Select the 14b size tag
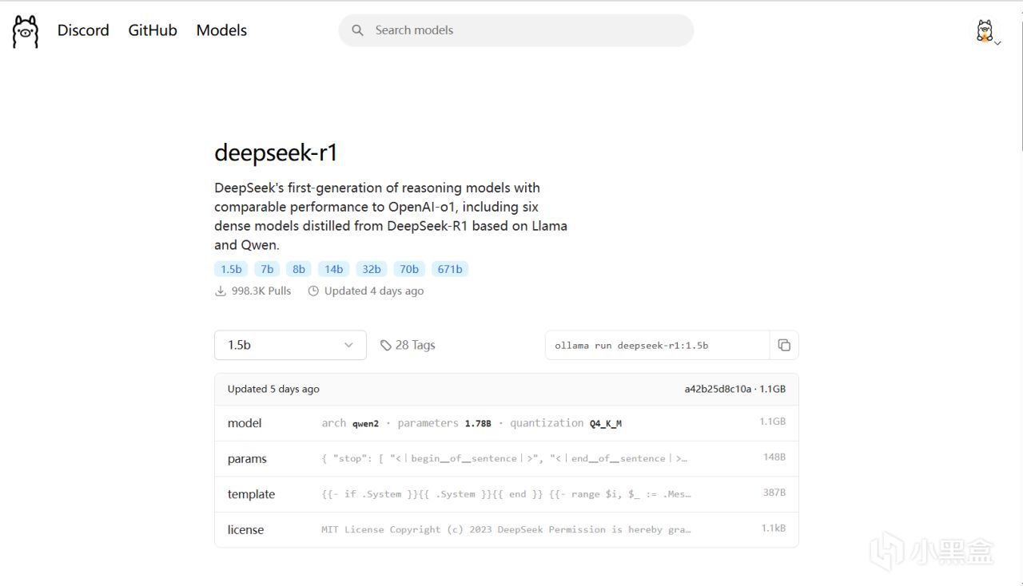The height and width of the screenshot is (586, 1023). pos(334,269)
